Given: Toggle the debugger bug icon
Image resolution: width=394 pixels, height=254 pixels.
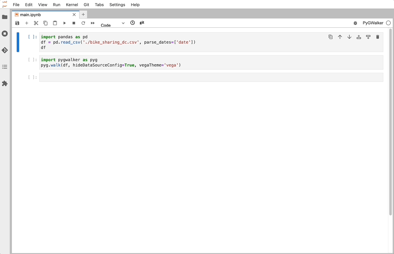Looking at the screenshot, I should [355, 23].
